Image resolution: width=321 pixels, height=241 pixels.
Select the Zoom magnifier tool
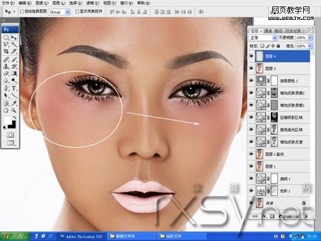tap(14, 111)
